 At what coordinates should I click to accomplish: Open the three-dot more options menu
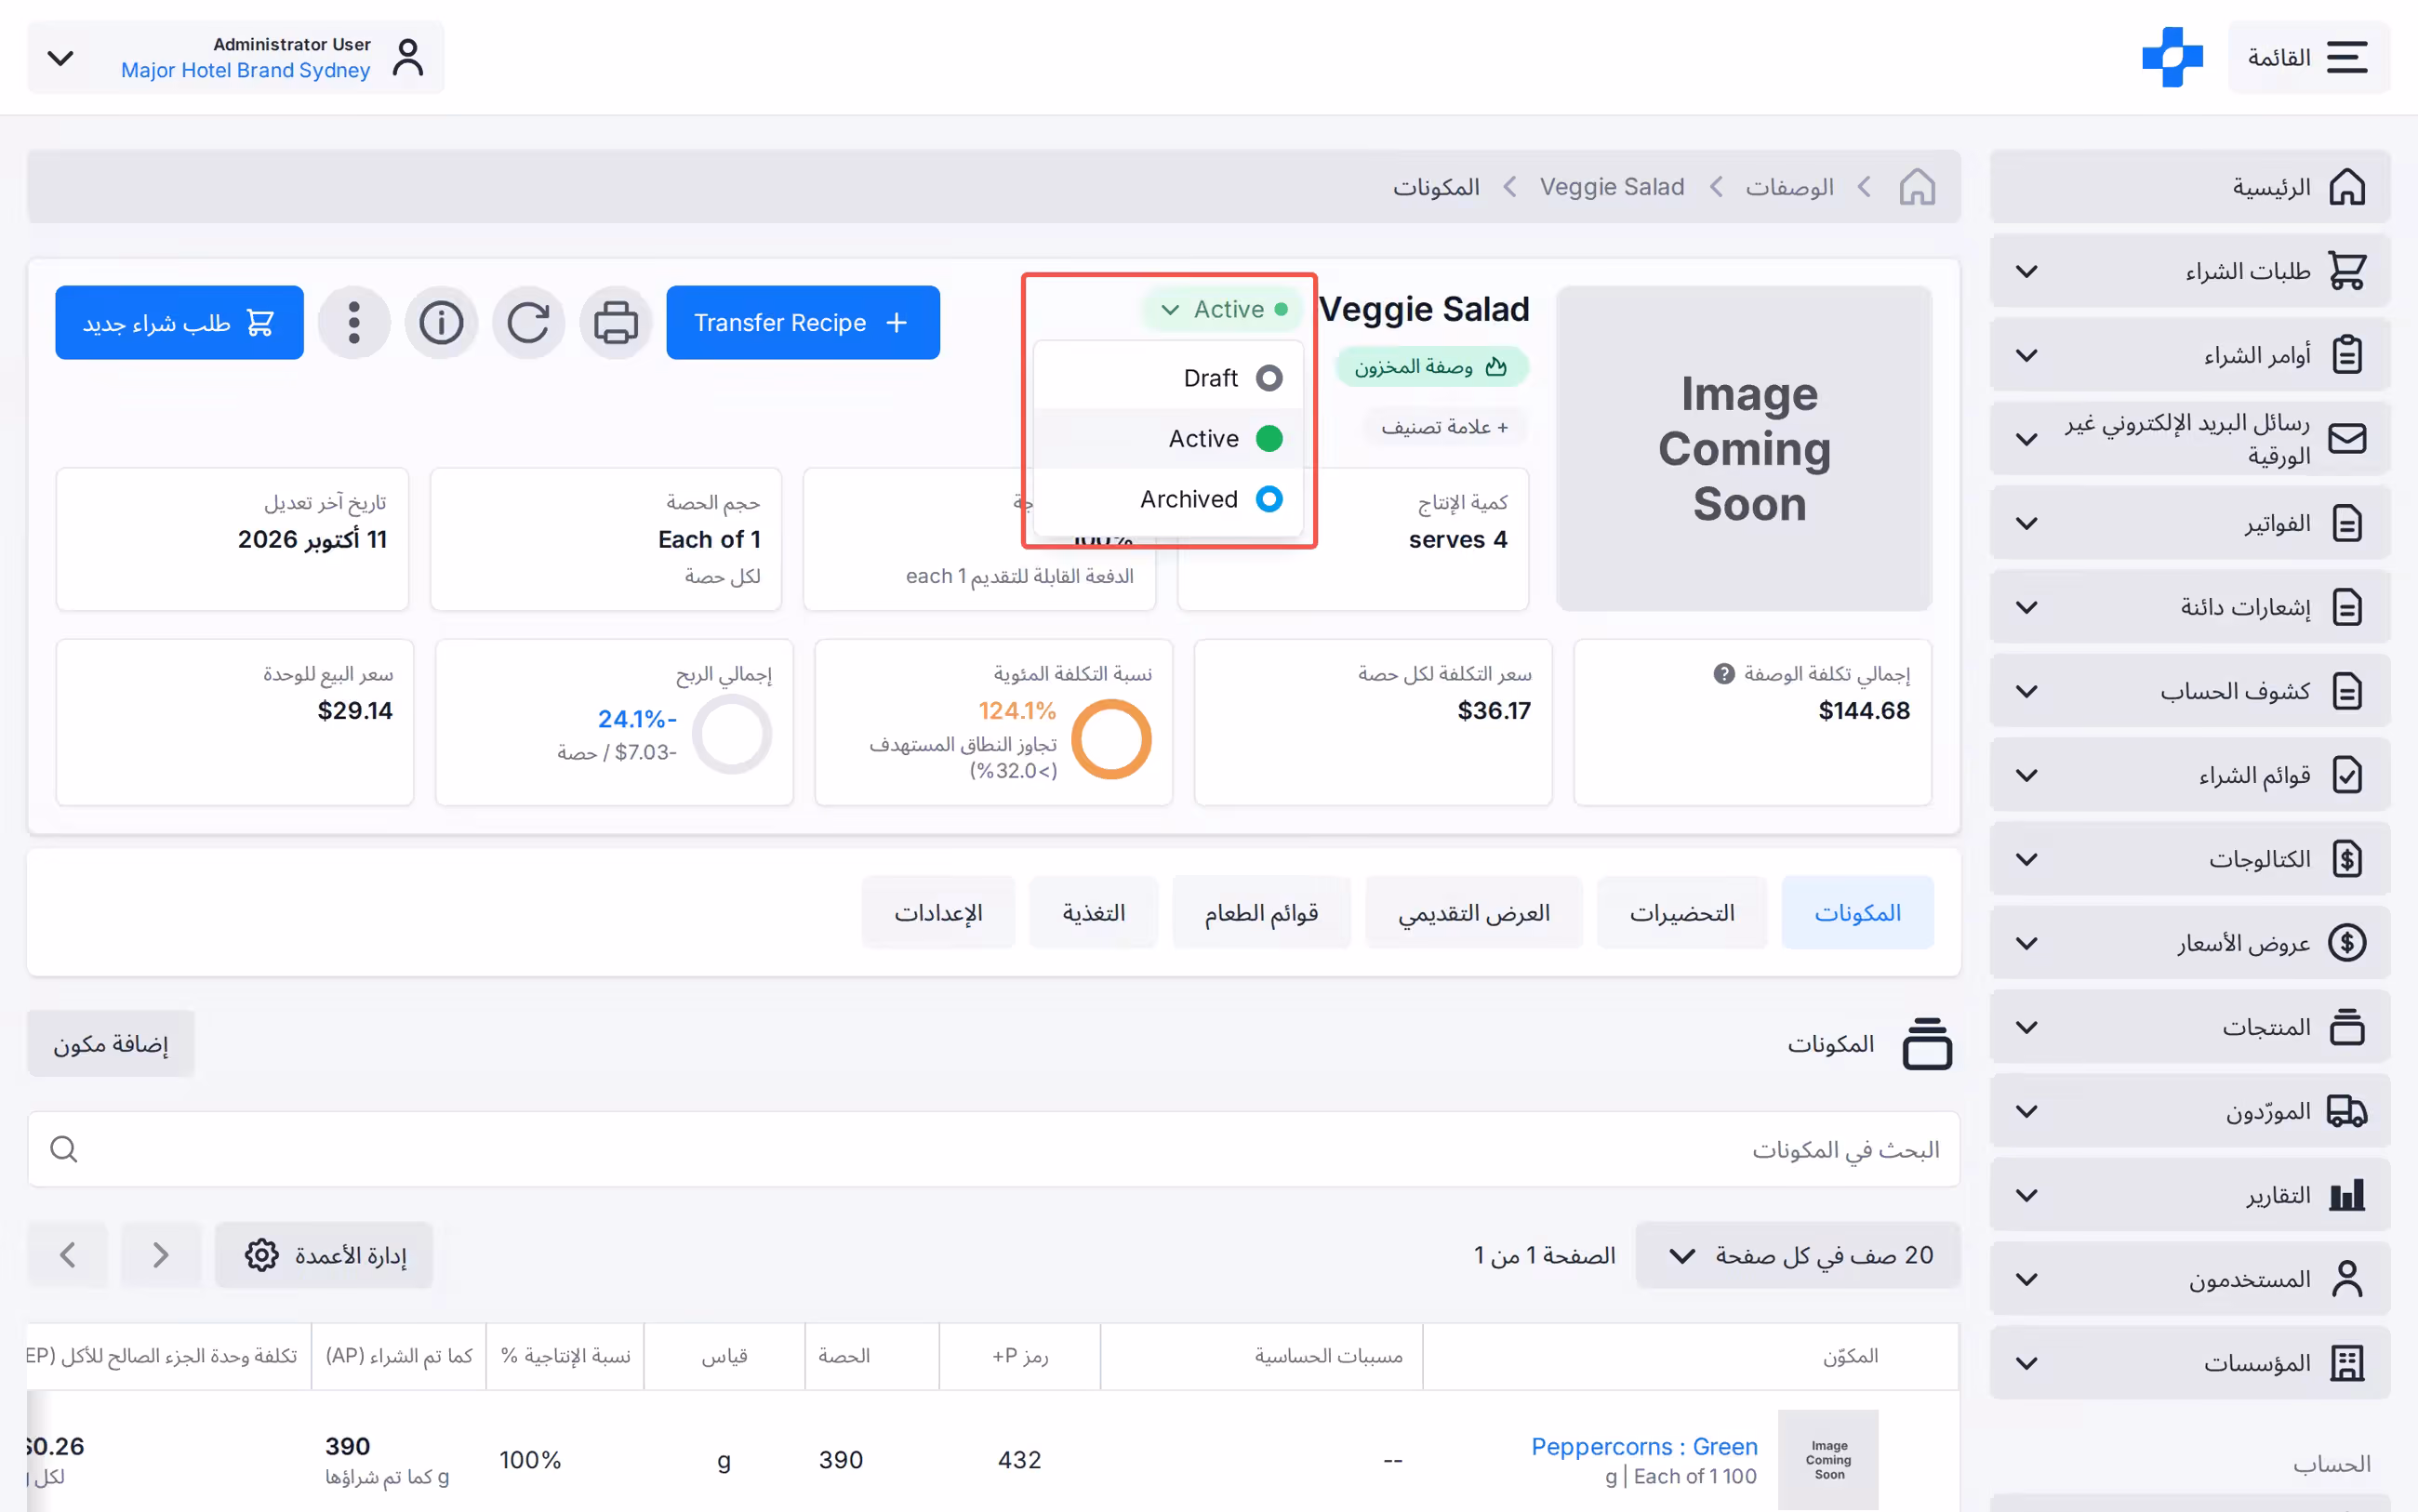click(354, 323)
